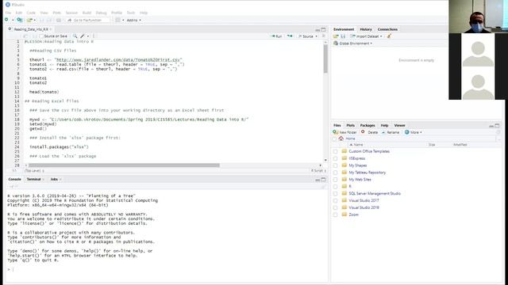The height and width of the screenshot is (285, 508).
Task: Close the Reading_Data_into_R.R editor tab
Action: [x=51, y=29]
